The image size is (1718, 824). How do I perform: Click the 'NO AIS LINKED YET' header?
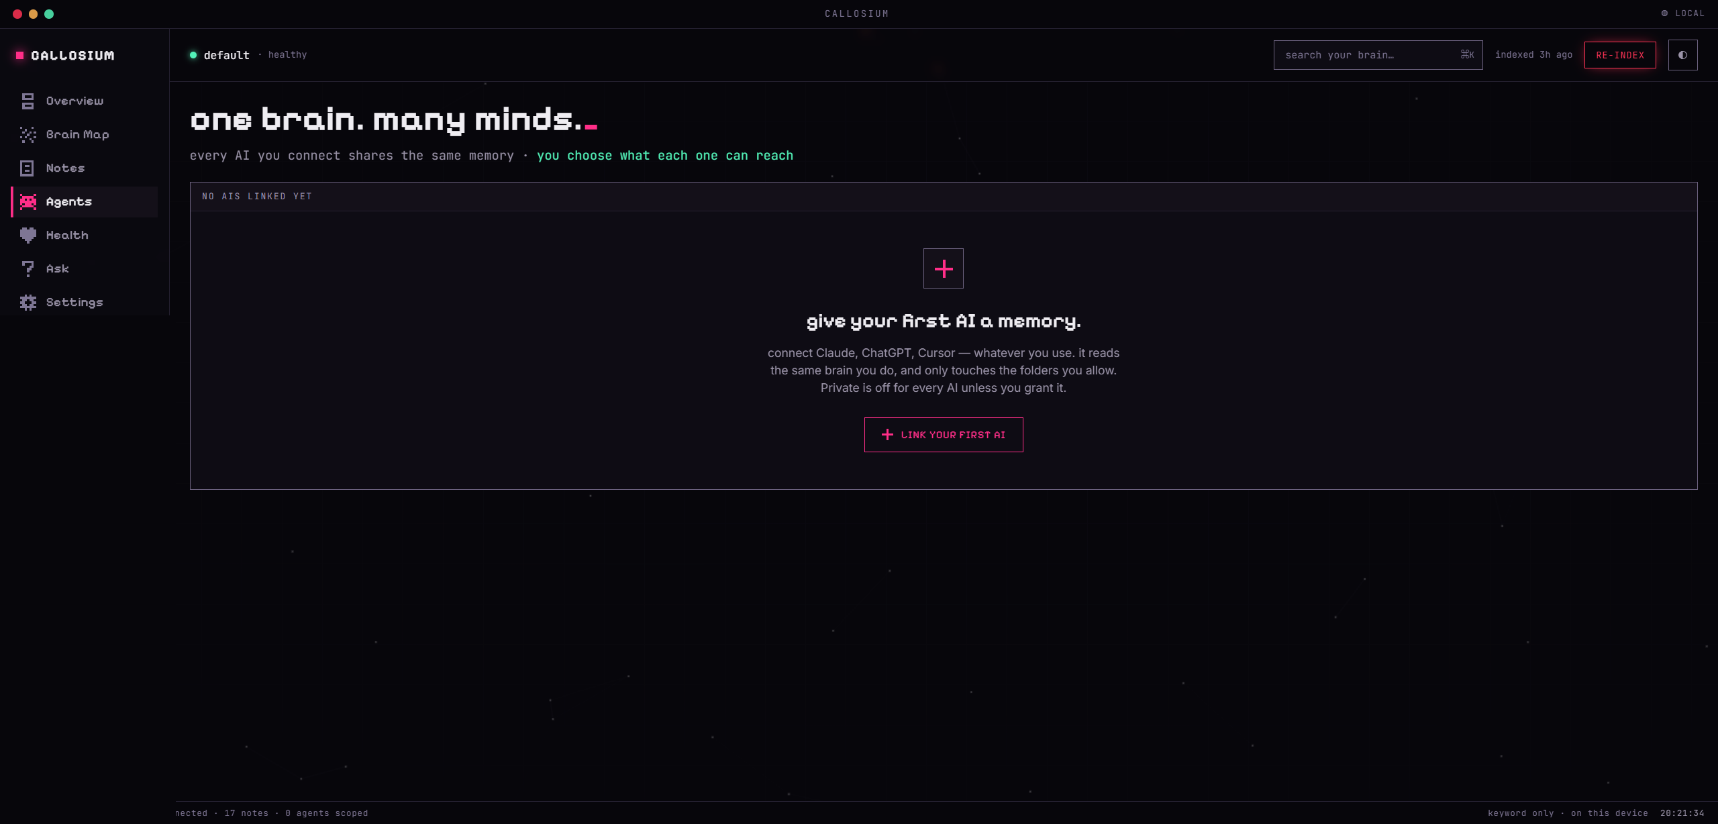click(257, 197)
